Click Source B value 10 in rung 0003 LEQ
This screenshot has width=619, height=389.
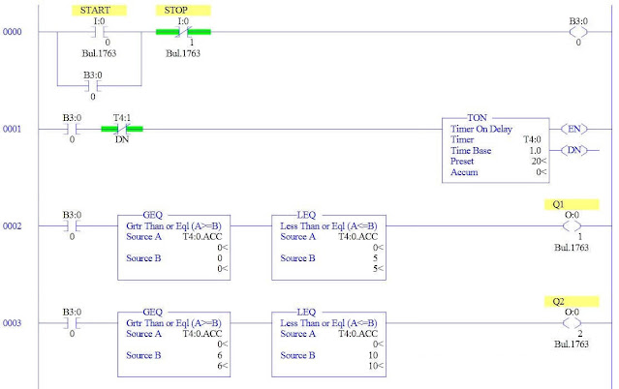(x=373, y=355)
